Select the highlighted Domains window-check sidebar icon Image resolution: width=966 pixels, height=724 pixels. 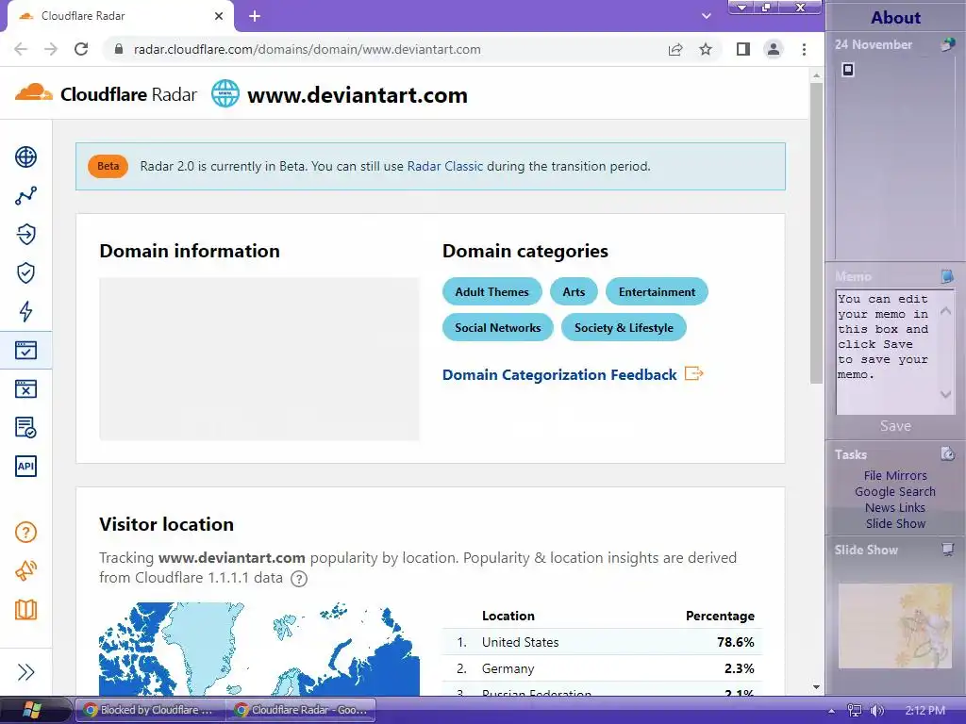[x=25, y=351]
